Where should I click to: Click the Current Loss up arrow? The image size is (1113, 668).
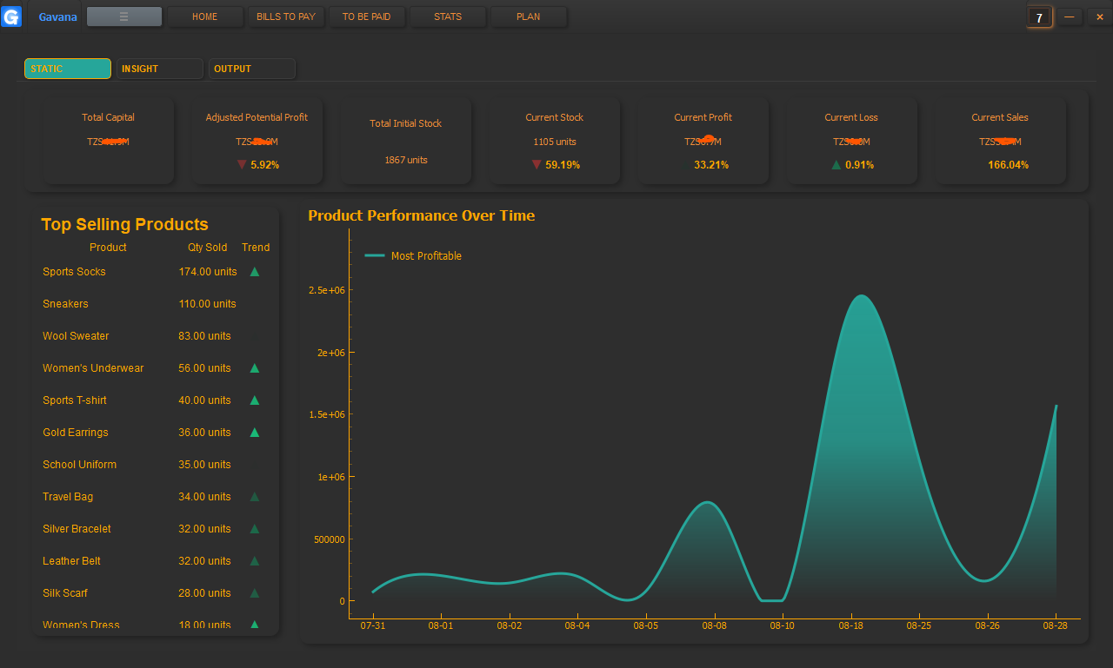(x=836, y=164)
